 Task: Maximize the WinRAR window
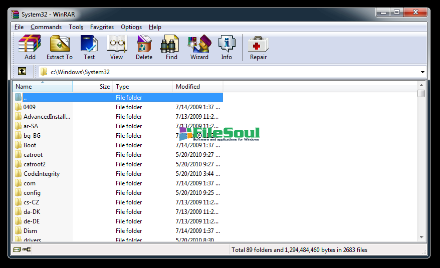396,13
